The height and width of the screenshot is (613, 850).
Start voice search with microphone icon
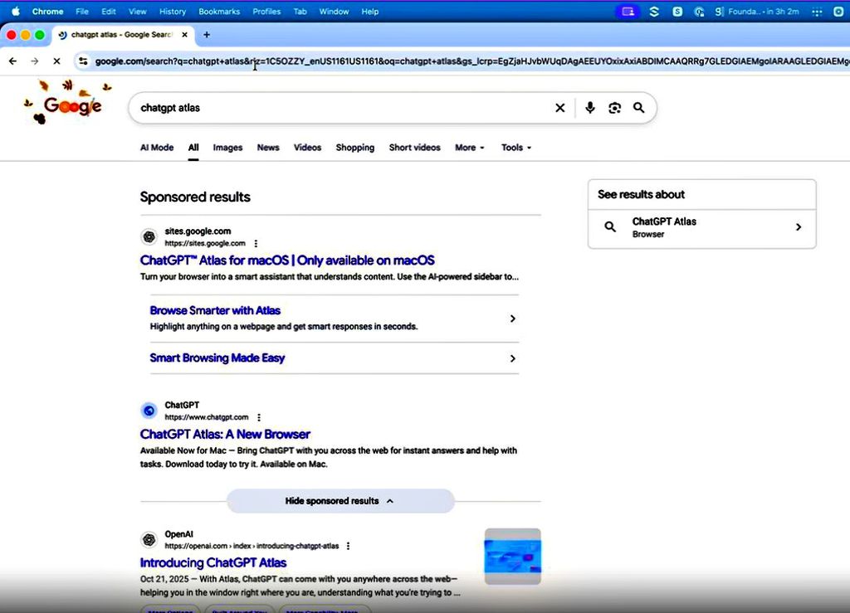click(x=589, y=108)
